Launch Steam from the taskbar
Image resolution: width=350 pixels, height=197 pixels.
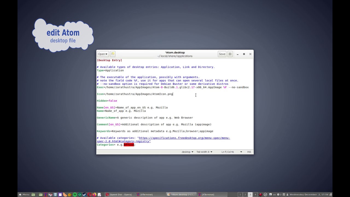tap(84, 195)
